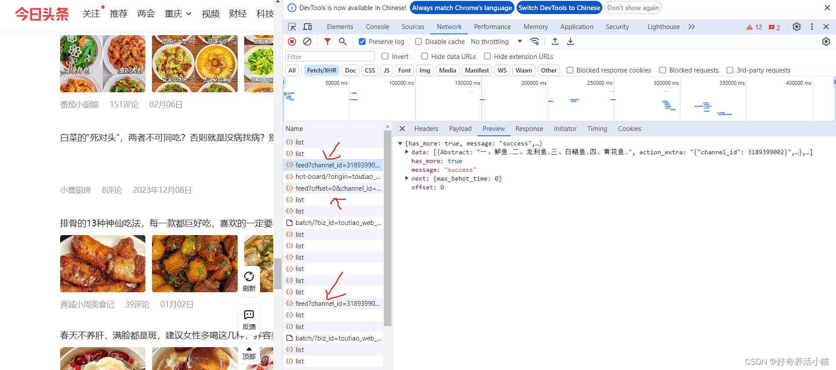
Task: Click the Name column header
Action: click(334, 129)
